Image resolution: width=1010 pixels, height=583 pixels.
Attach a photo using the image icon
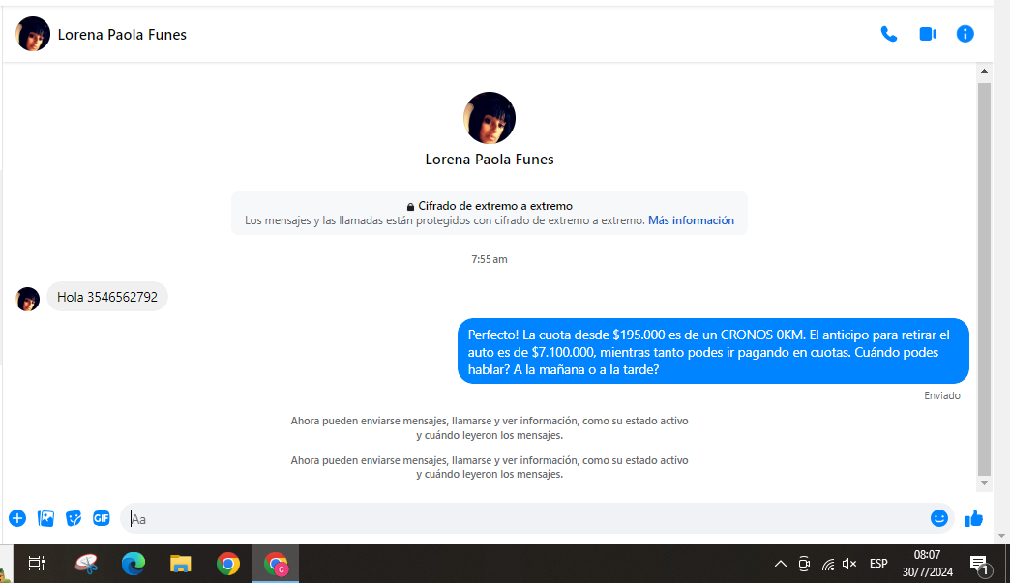(45, 518)
